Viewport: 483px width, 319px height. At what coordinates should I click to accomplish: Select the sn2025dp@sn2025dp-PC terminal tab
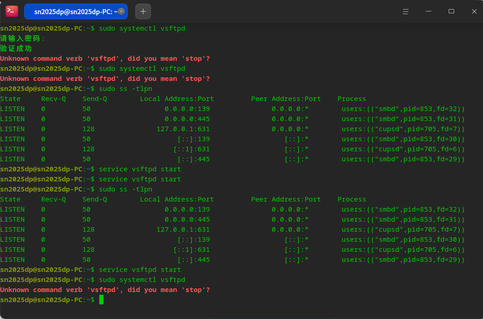pos(76,12)
